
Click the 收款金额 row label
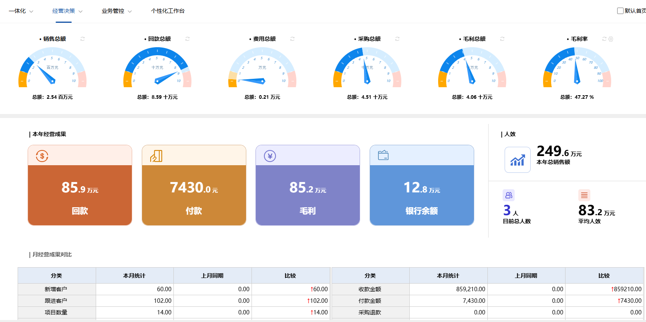tap(370, 289)
